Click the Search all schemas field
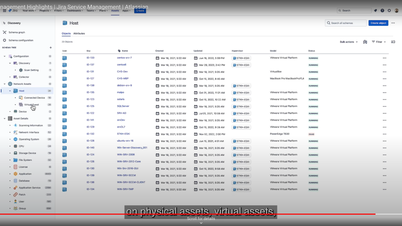The width and height of the screenshot is (402, 226). [346, 23]
